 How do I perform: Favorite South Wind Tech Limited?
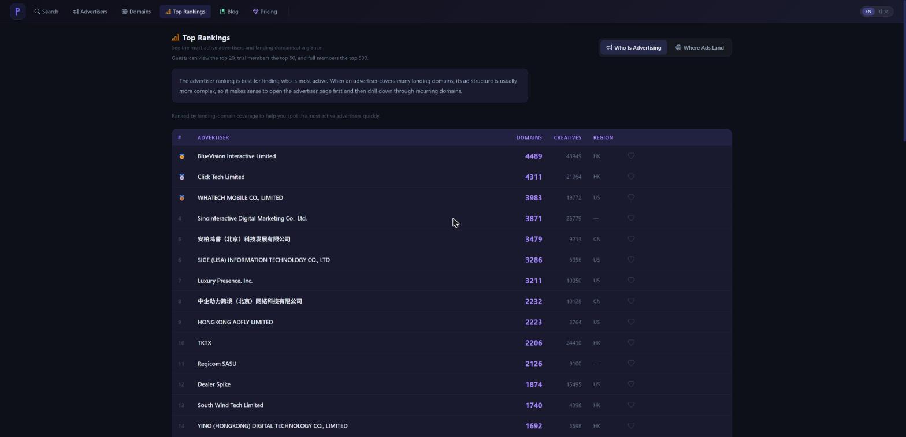(631, 405)
